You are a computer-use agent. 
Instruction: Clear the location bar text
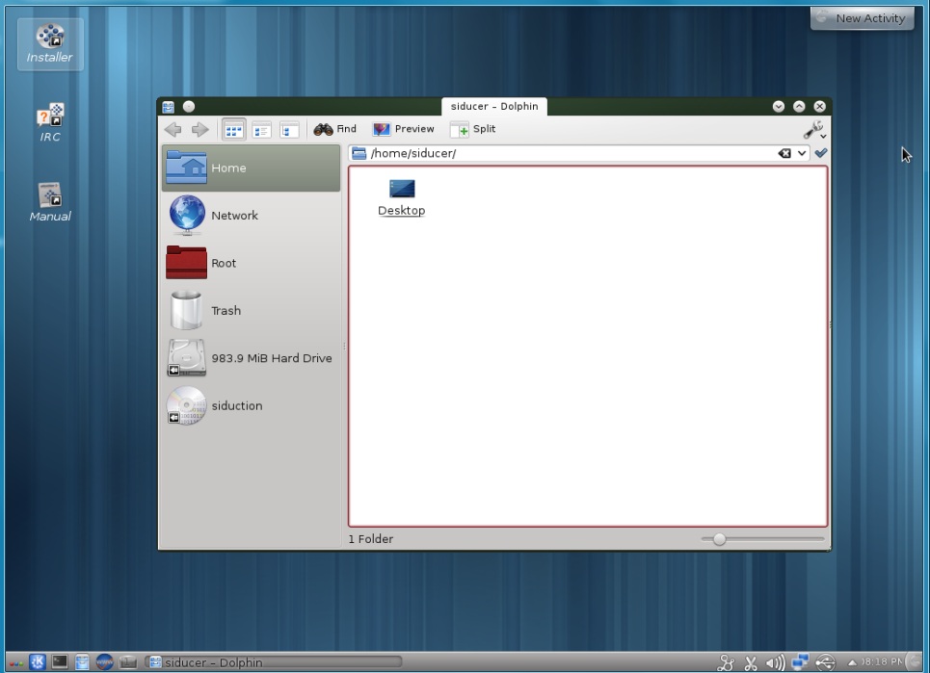(784, 153)
